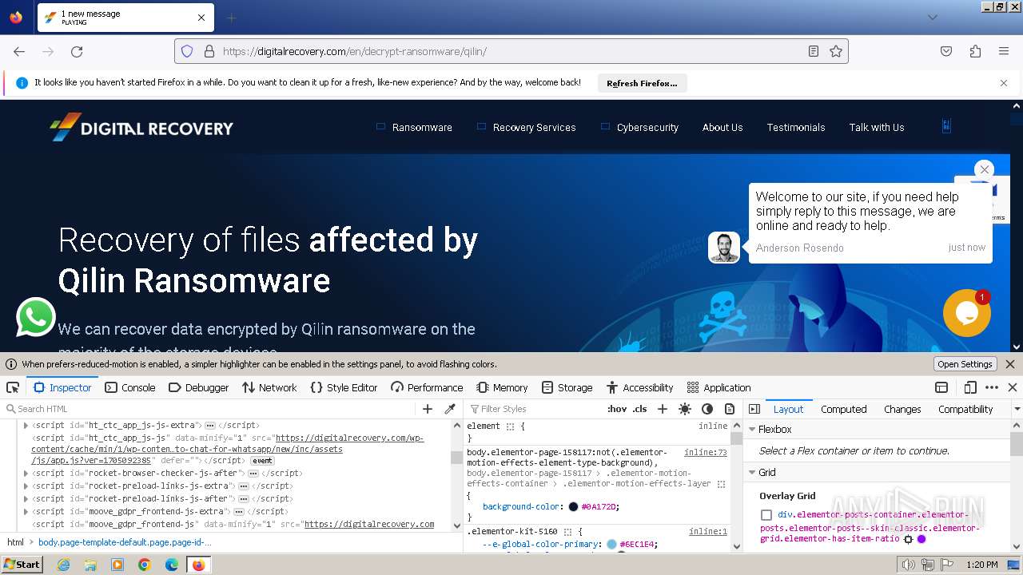Switch to the Debugger panel
The image size is (1023, 575).
pos(198,387)
